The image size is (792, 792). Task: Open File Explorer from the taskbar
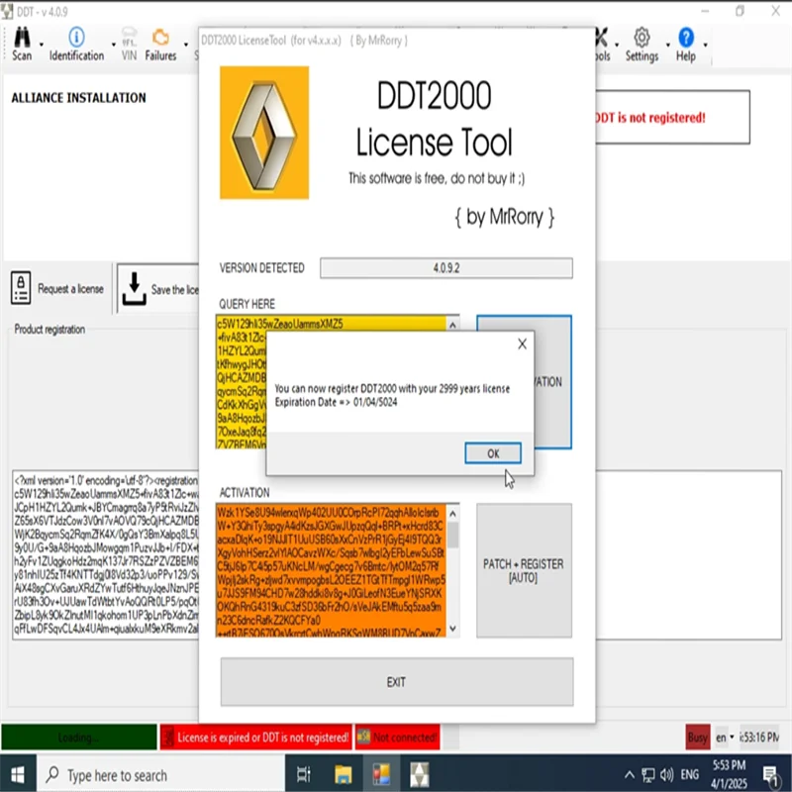coord(343,774)
